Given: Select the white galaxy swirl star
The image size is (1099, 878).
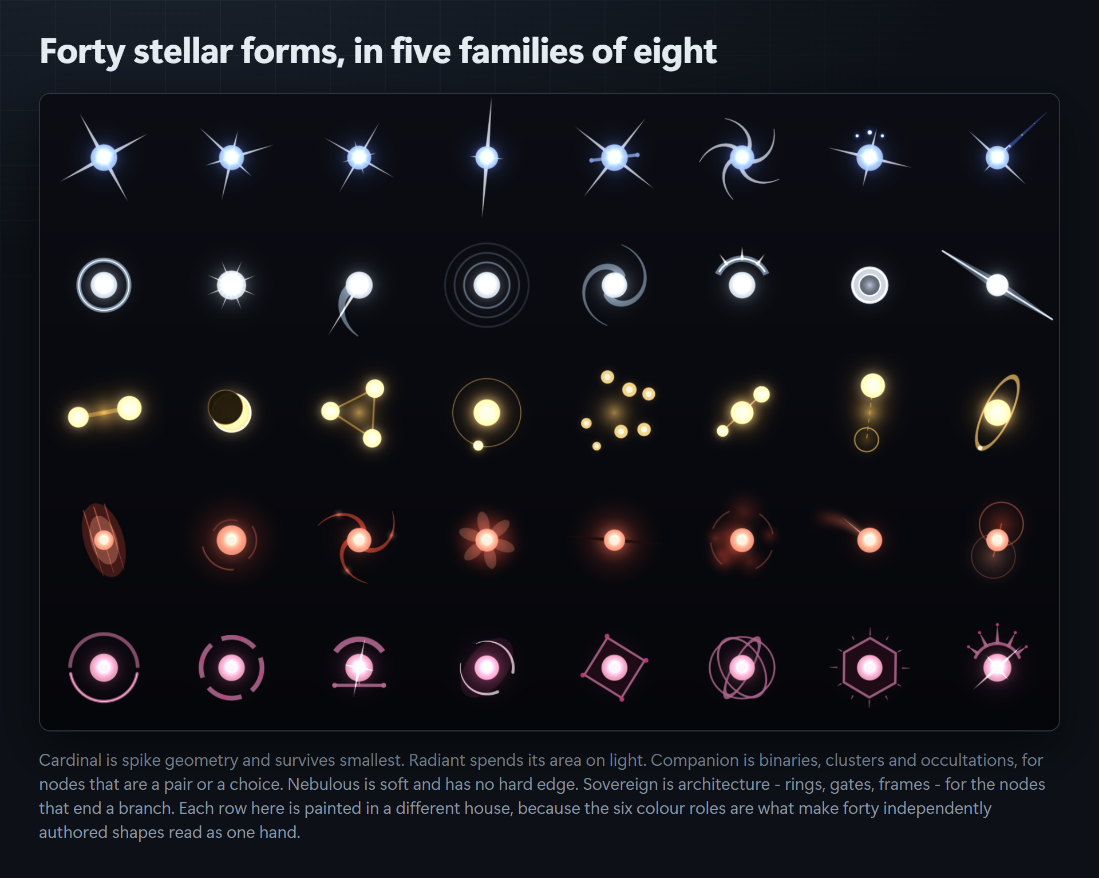Looking at the screenshot, I should (x=614, y=285).
